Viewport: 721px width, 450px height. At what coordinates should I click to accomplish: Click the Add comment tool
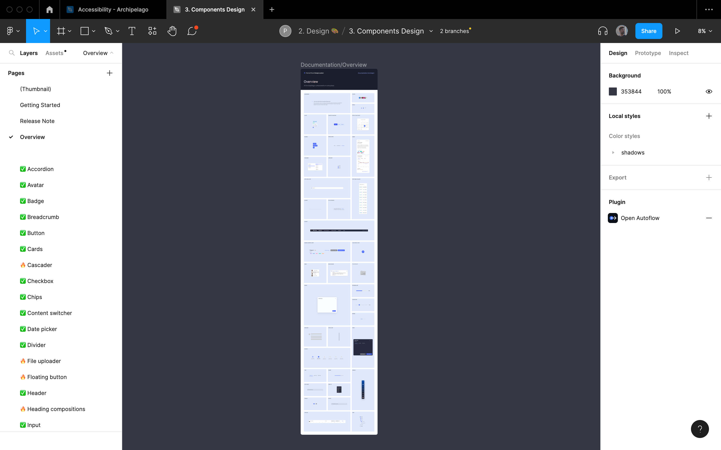[192, 31]
